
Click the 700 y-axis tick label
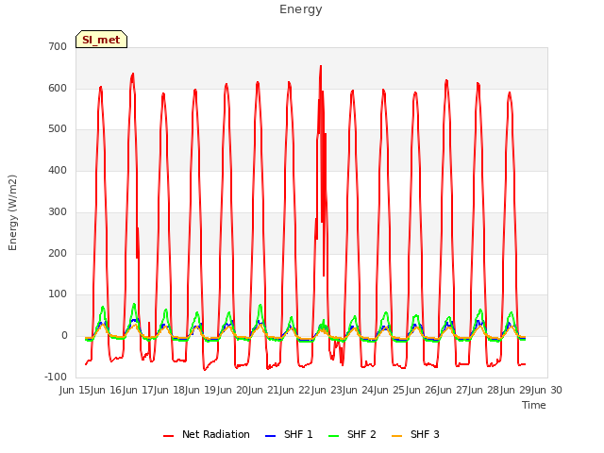click(58, 47)
